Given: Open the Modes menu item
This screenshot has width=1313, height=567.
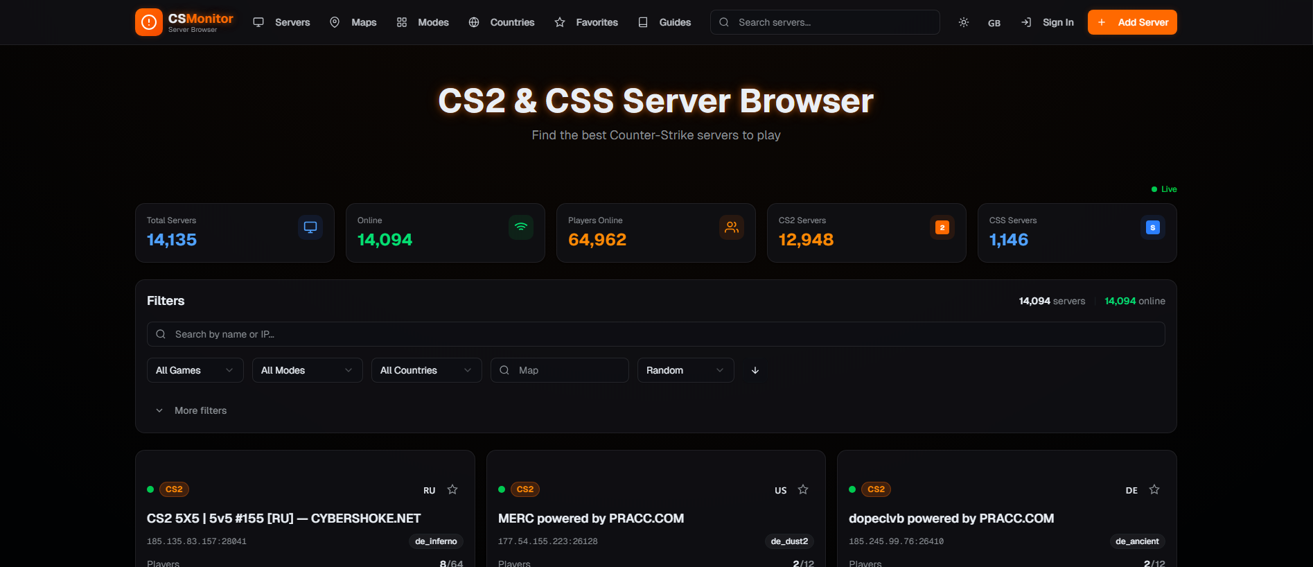Looking at the screenshot, I should (x=423, y=22).
